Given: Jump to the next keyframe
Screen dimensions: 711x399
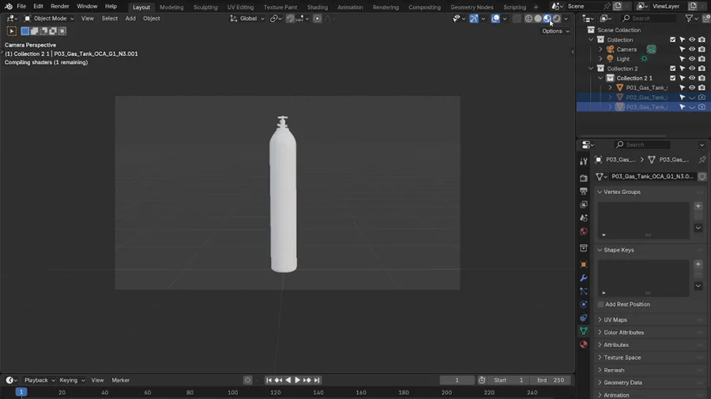Looking at the screenshot, I should [307, 380].
